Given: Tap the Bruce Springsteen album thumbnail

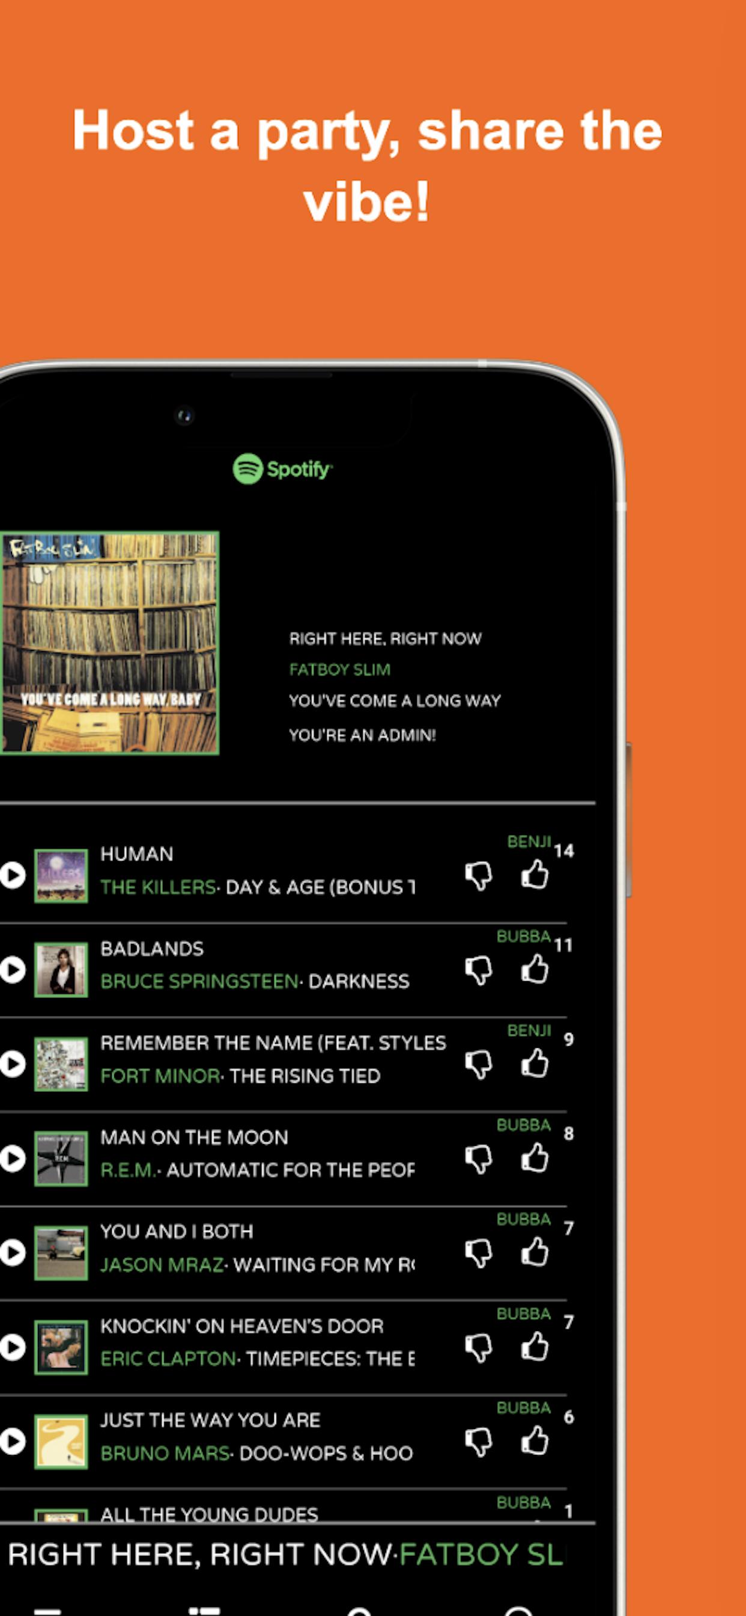Looking at the screenshot, I should point(61,970).
